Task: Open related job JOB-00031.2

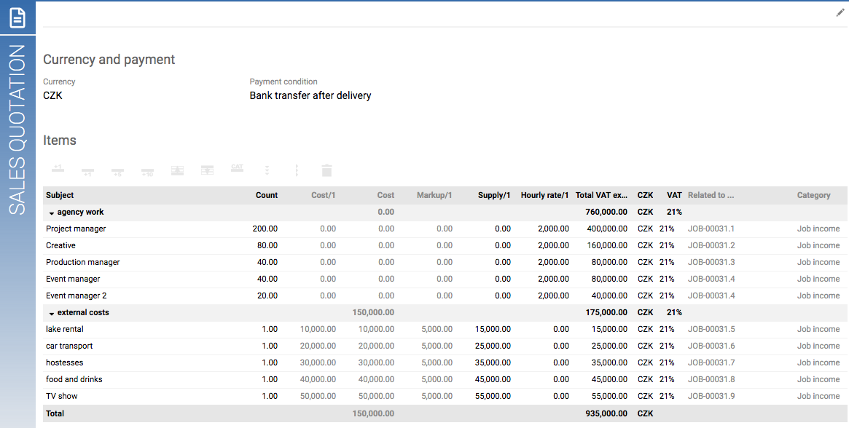Action: (711, 245)
